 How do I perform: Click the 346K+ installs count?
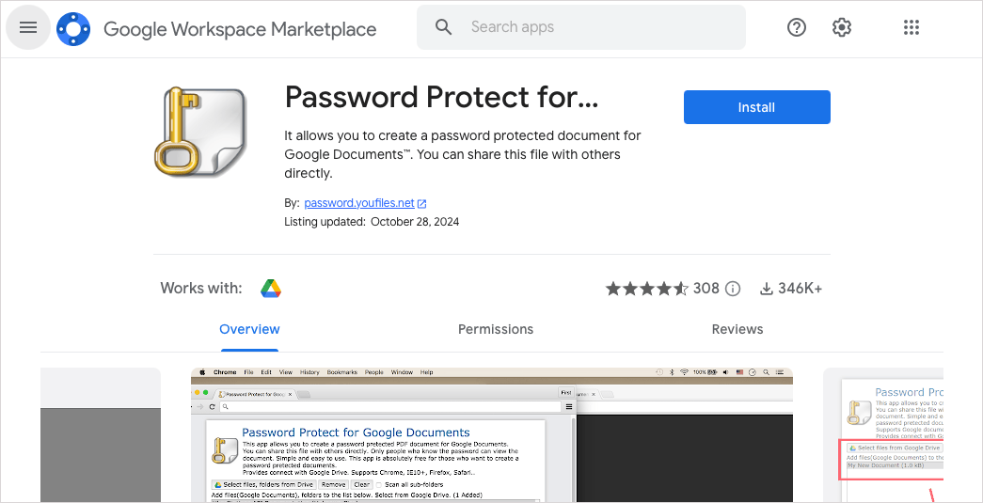click(800, 288)
